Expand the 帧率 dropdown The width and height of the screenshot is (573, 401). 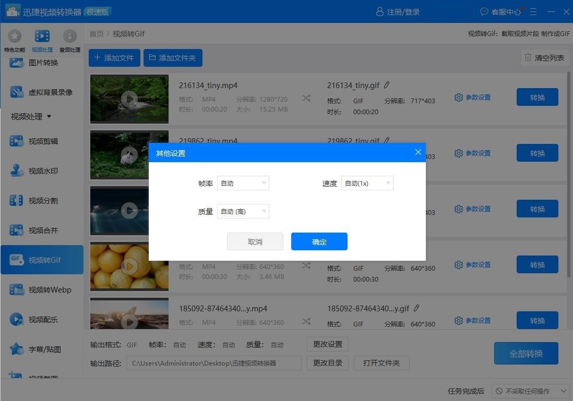tap(243, 183)
